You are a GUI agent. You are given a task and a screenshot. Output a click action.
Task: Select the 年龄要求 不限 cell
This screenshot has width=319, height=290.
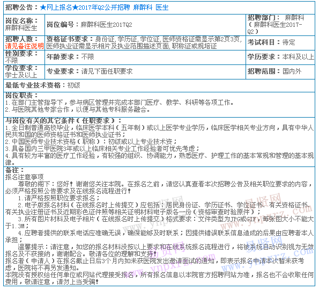tap(145, 57)
